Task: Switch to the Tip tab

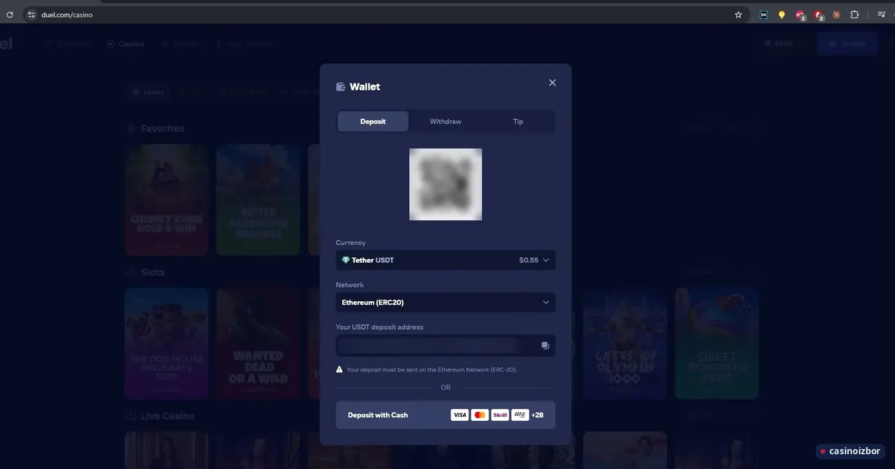Action: 518,121
